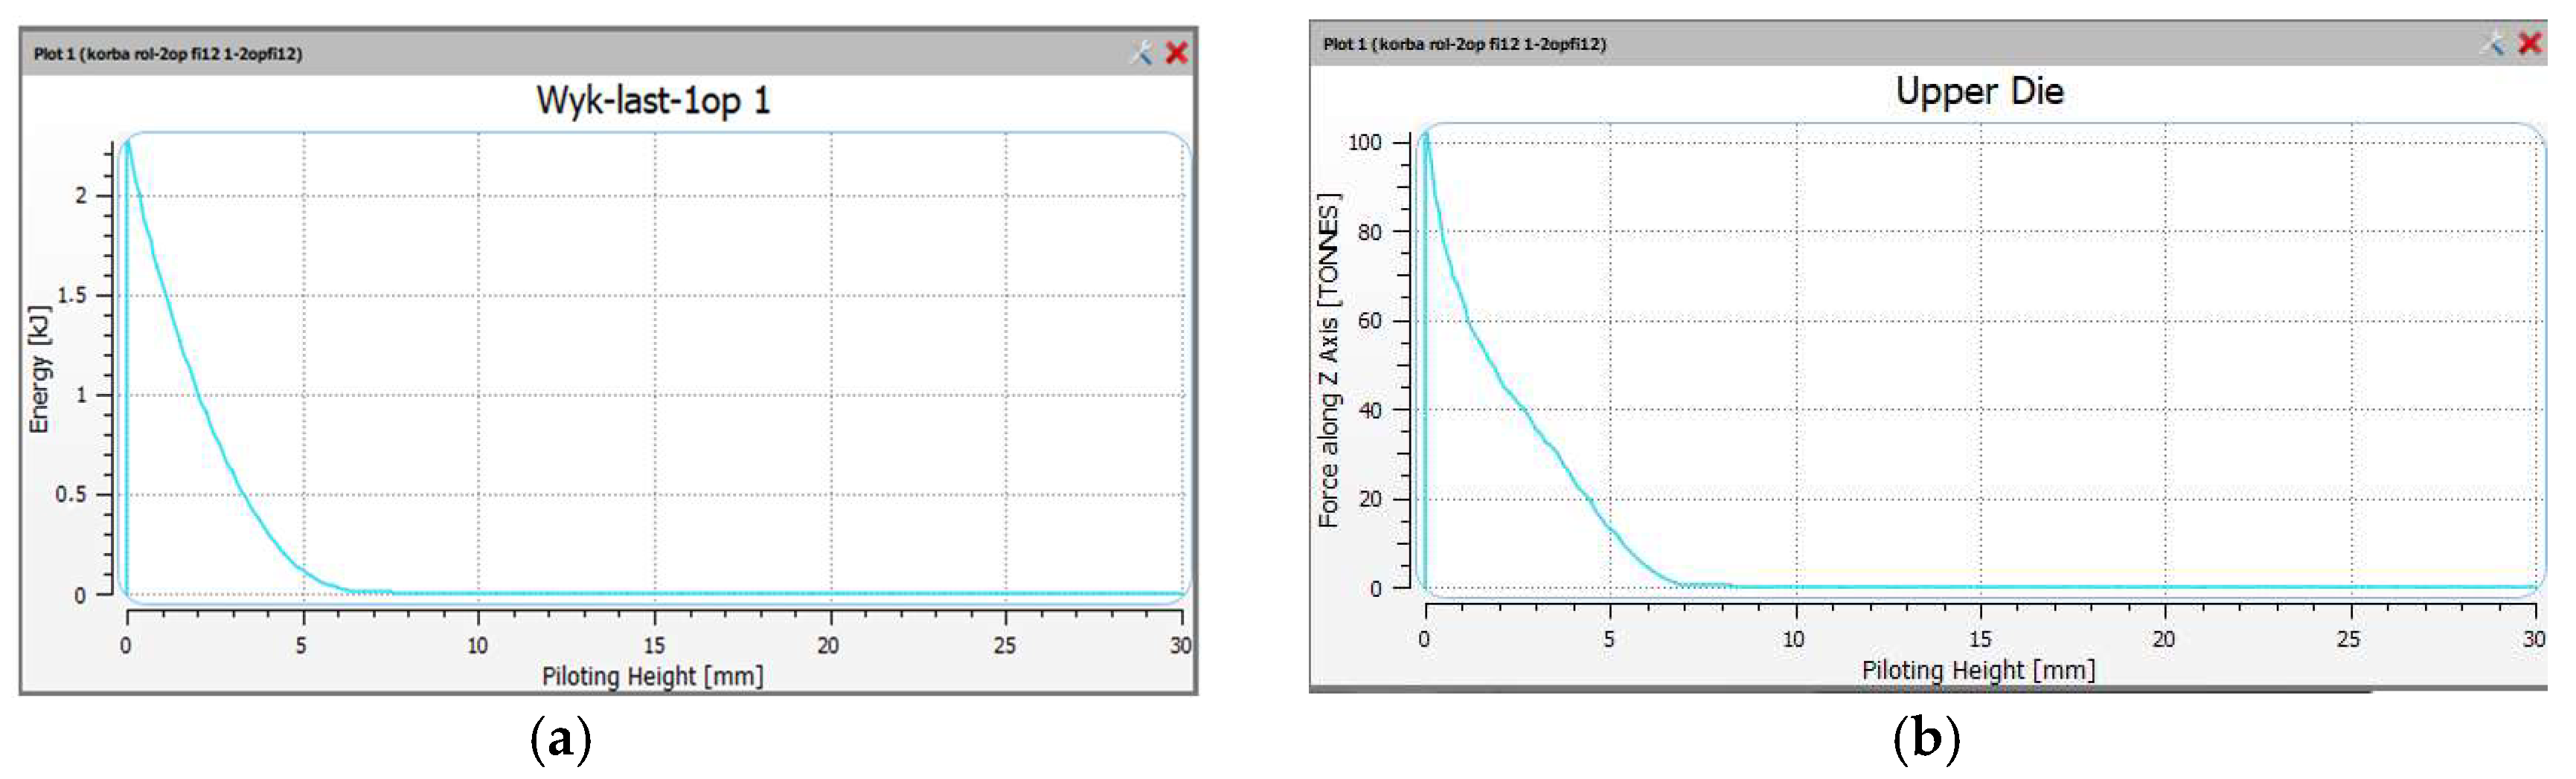The height and width of the screenshot is (779, 2576).
Task: Click the 'Energy [kJ]' axis label
Action: coord(40,369)
